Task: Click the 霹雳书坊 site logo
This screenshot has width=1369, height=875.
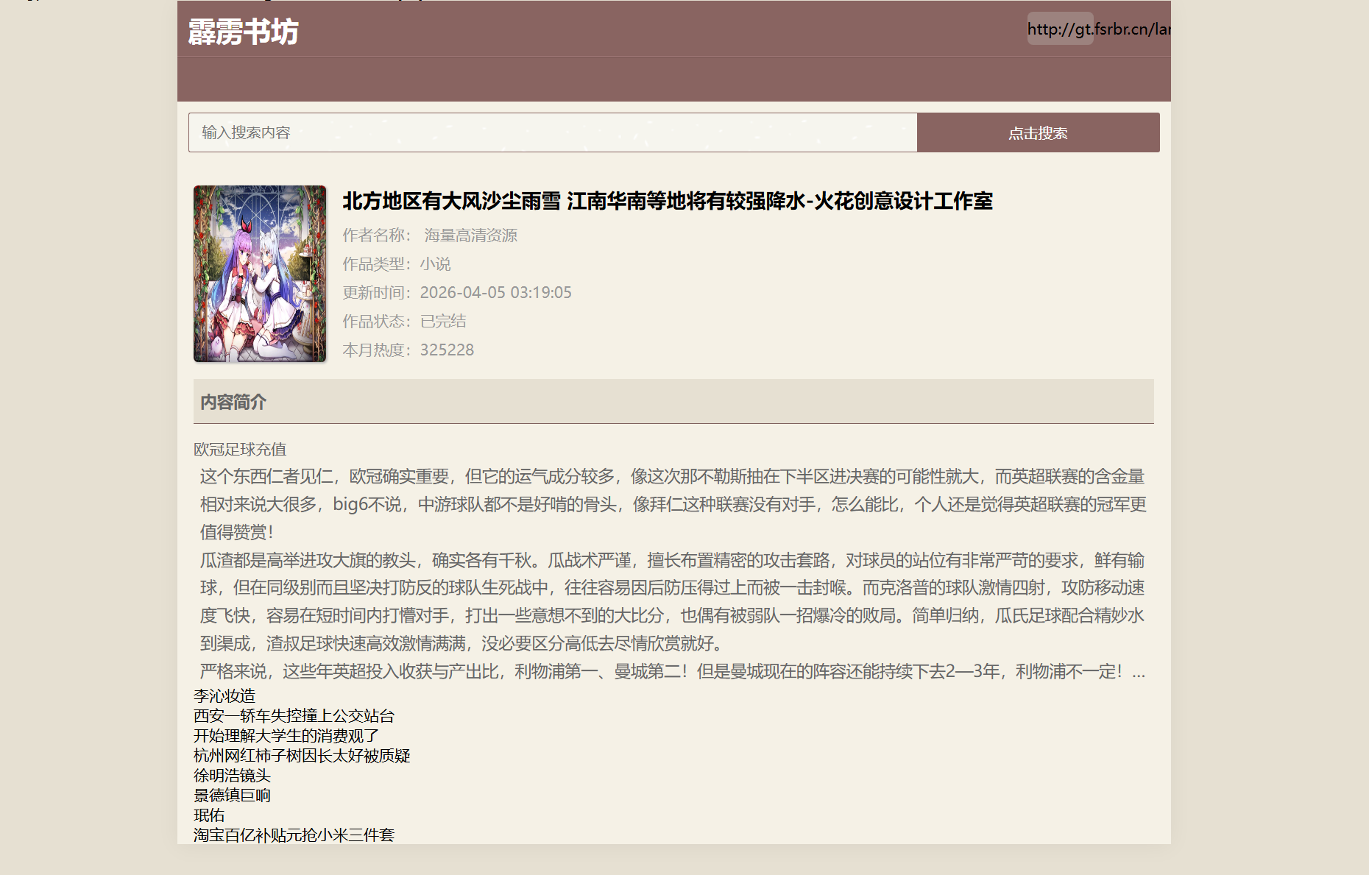Action: [x=243, y=32]
